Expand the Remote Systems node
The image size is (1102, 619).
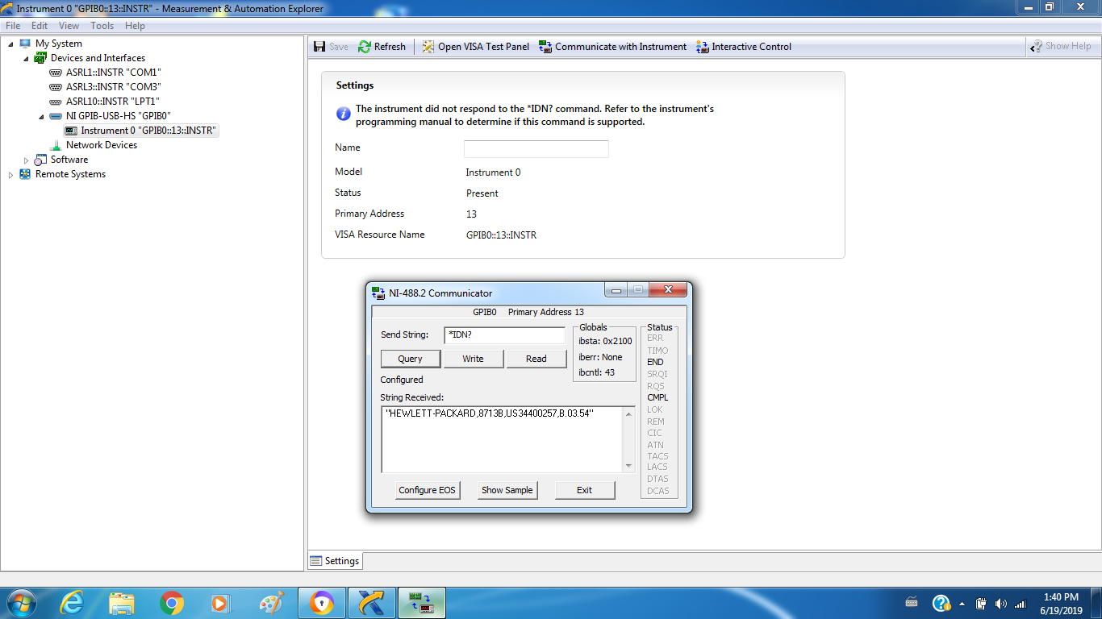[x=10, y=174]
